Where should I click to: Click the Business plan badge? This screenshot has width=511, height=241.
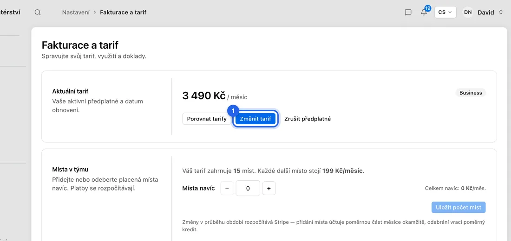pyautogui.click(x=471, y=93)
